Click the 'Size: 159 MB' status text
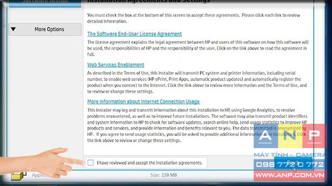Image resolution: width=332 pixels, height=186 pixels. [163, 175]
